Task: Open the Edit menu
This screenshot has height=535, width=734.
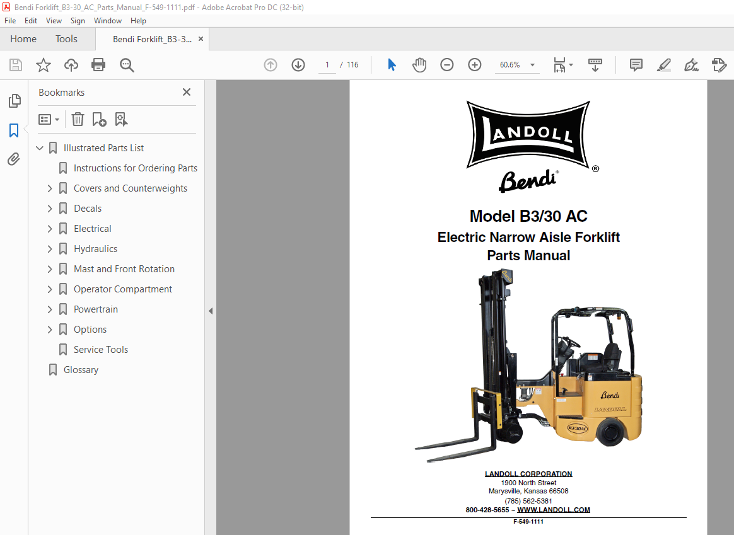Action: click(31, 21)
